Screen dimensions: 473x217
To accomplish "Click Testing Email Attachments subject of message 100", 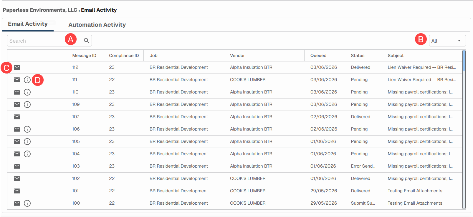I will (415, 203).
